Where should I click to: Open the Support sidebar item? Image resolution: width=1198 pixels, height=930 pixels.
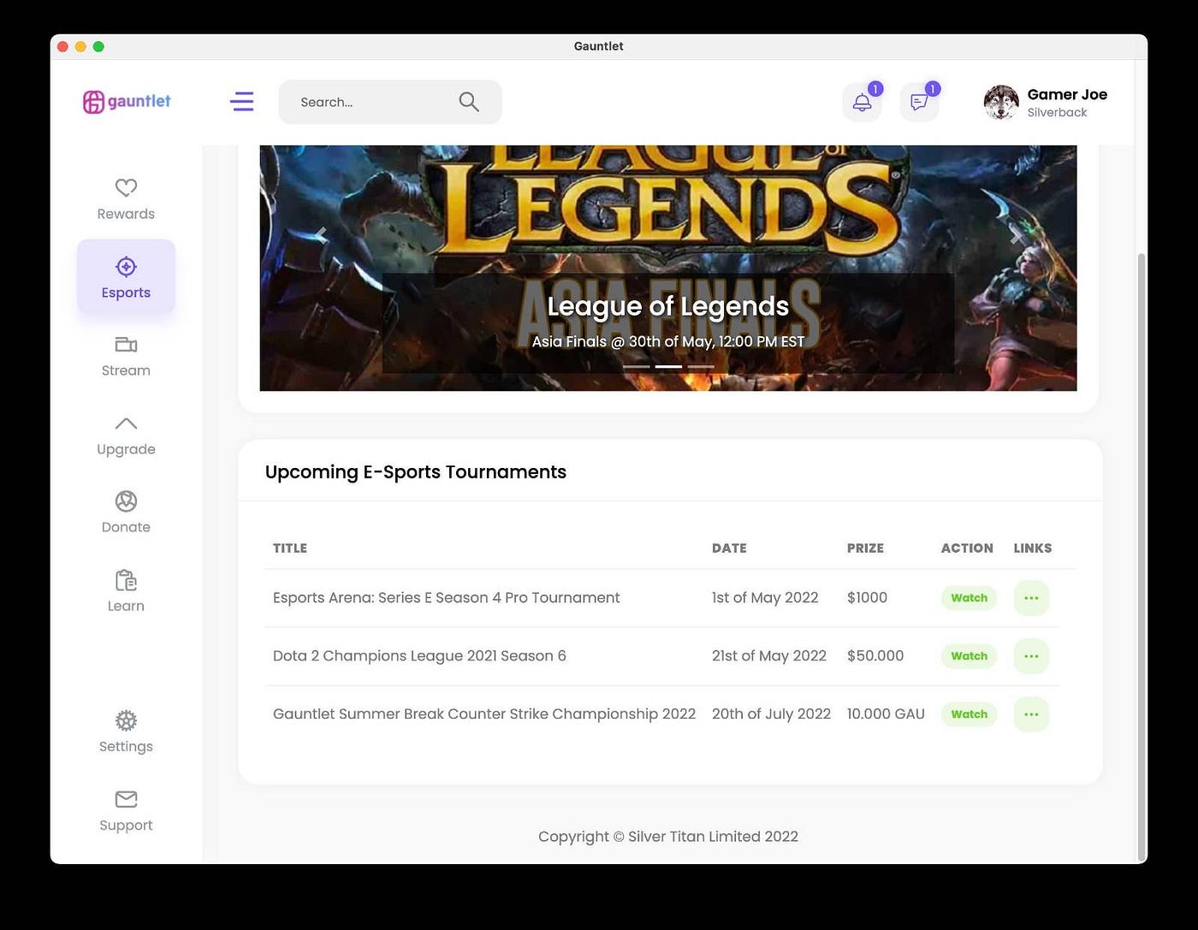[x=126, y=811]
